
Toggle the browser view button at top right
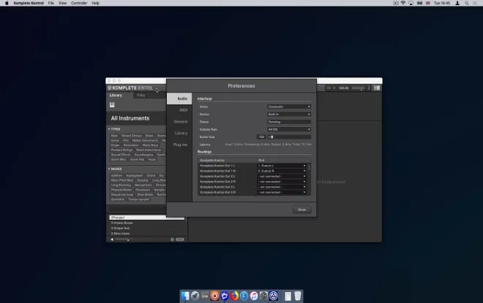[x=377, y=88]
